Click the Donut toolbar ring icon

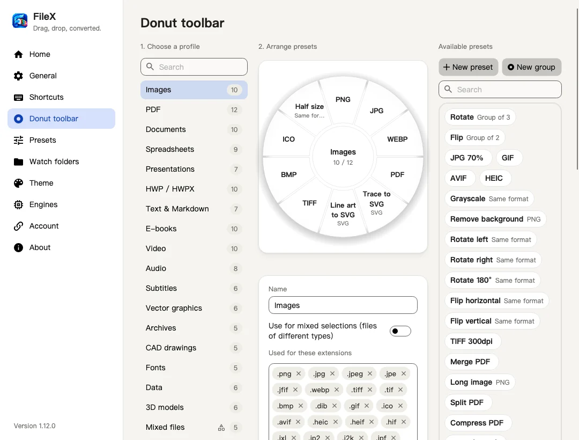[x=18, y=119]
